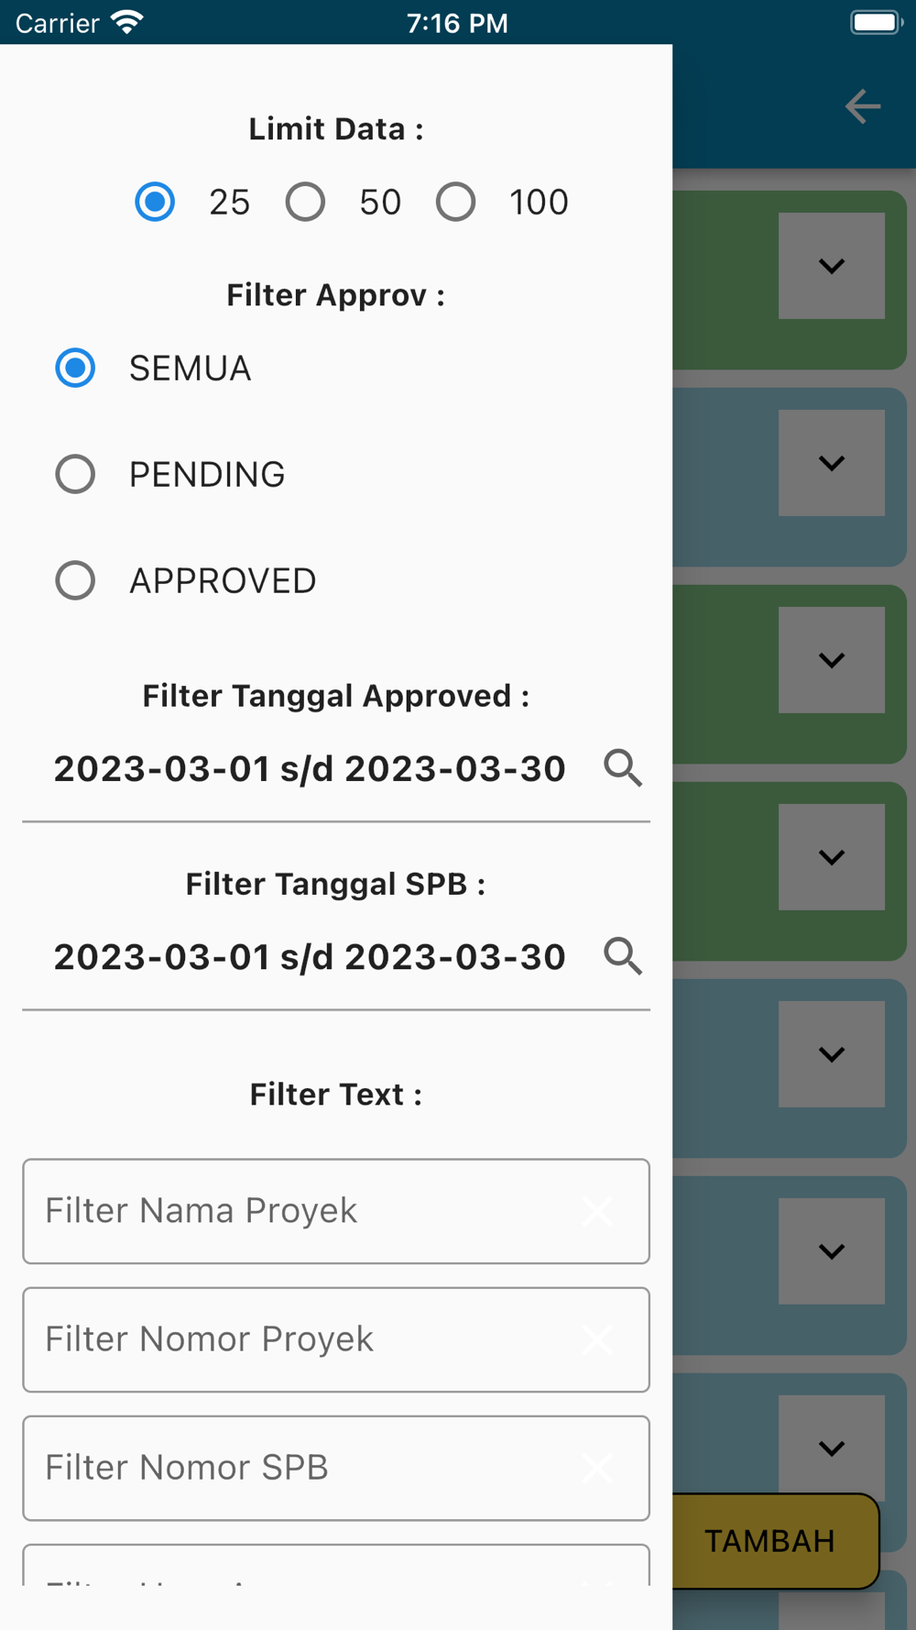Select the 50 limit data radio
The height and width of the screenshot is (1630, 916).
point(305,202)
